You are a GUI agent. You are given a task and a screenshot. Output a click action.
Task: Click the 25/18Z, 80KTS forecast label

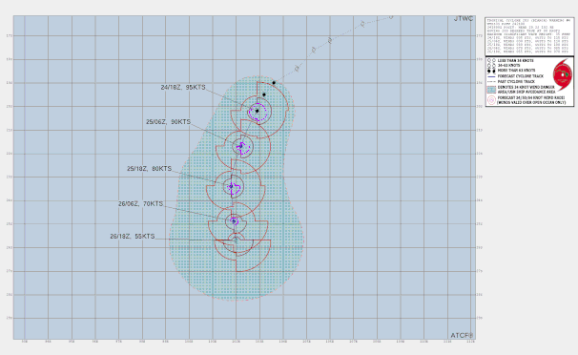tap(150, 169)
